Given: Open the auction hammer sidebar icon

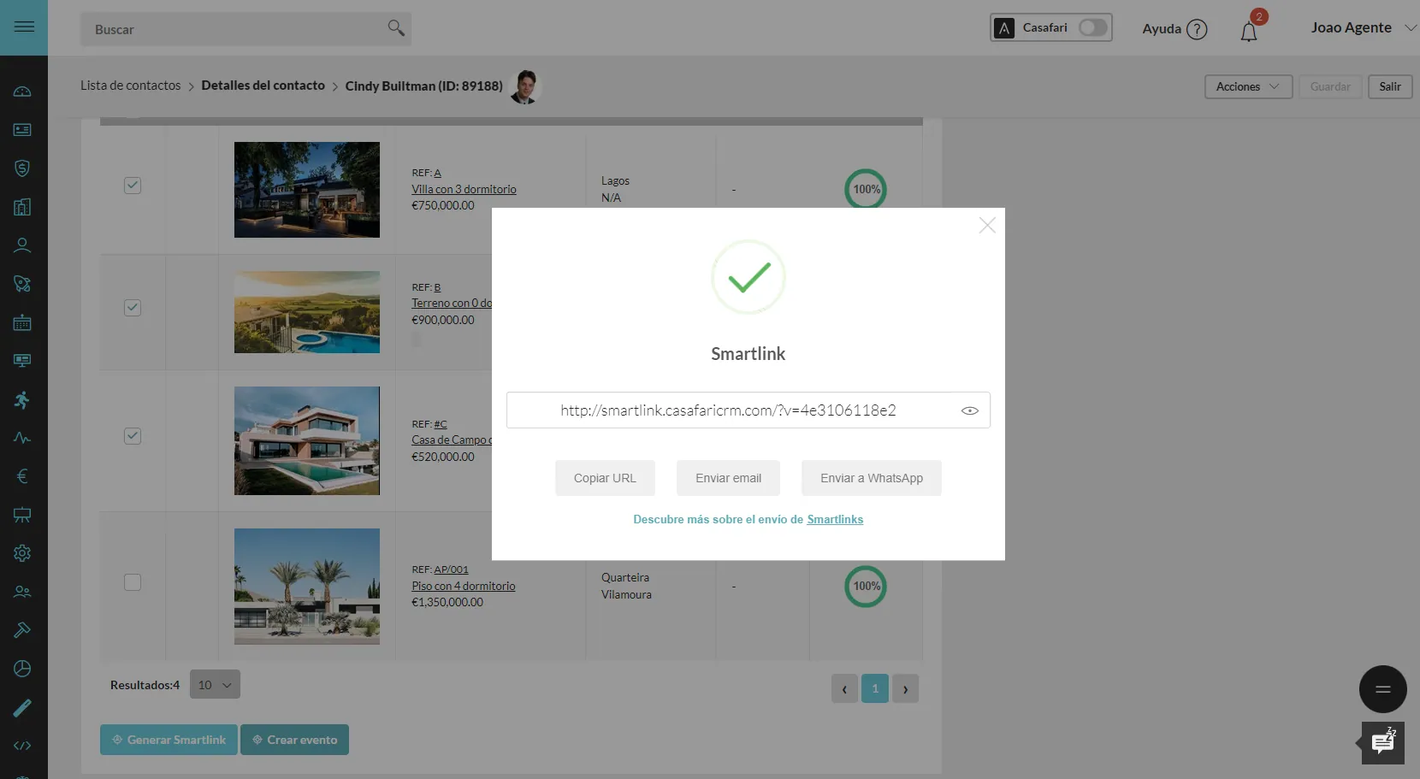Looking at the screenshot, I should point(22,630).
